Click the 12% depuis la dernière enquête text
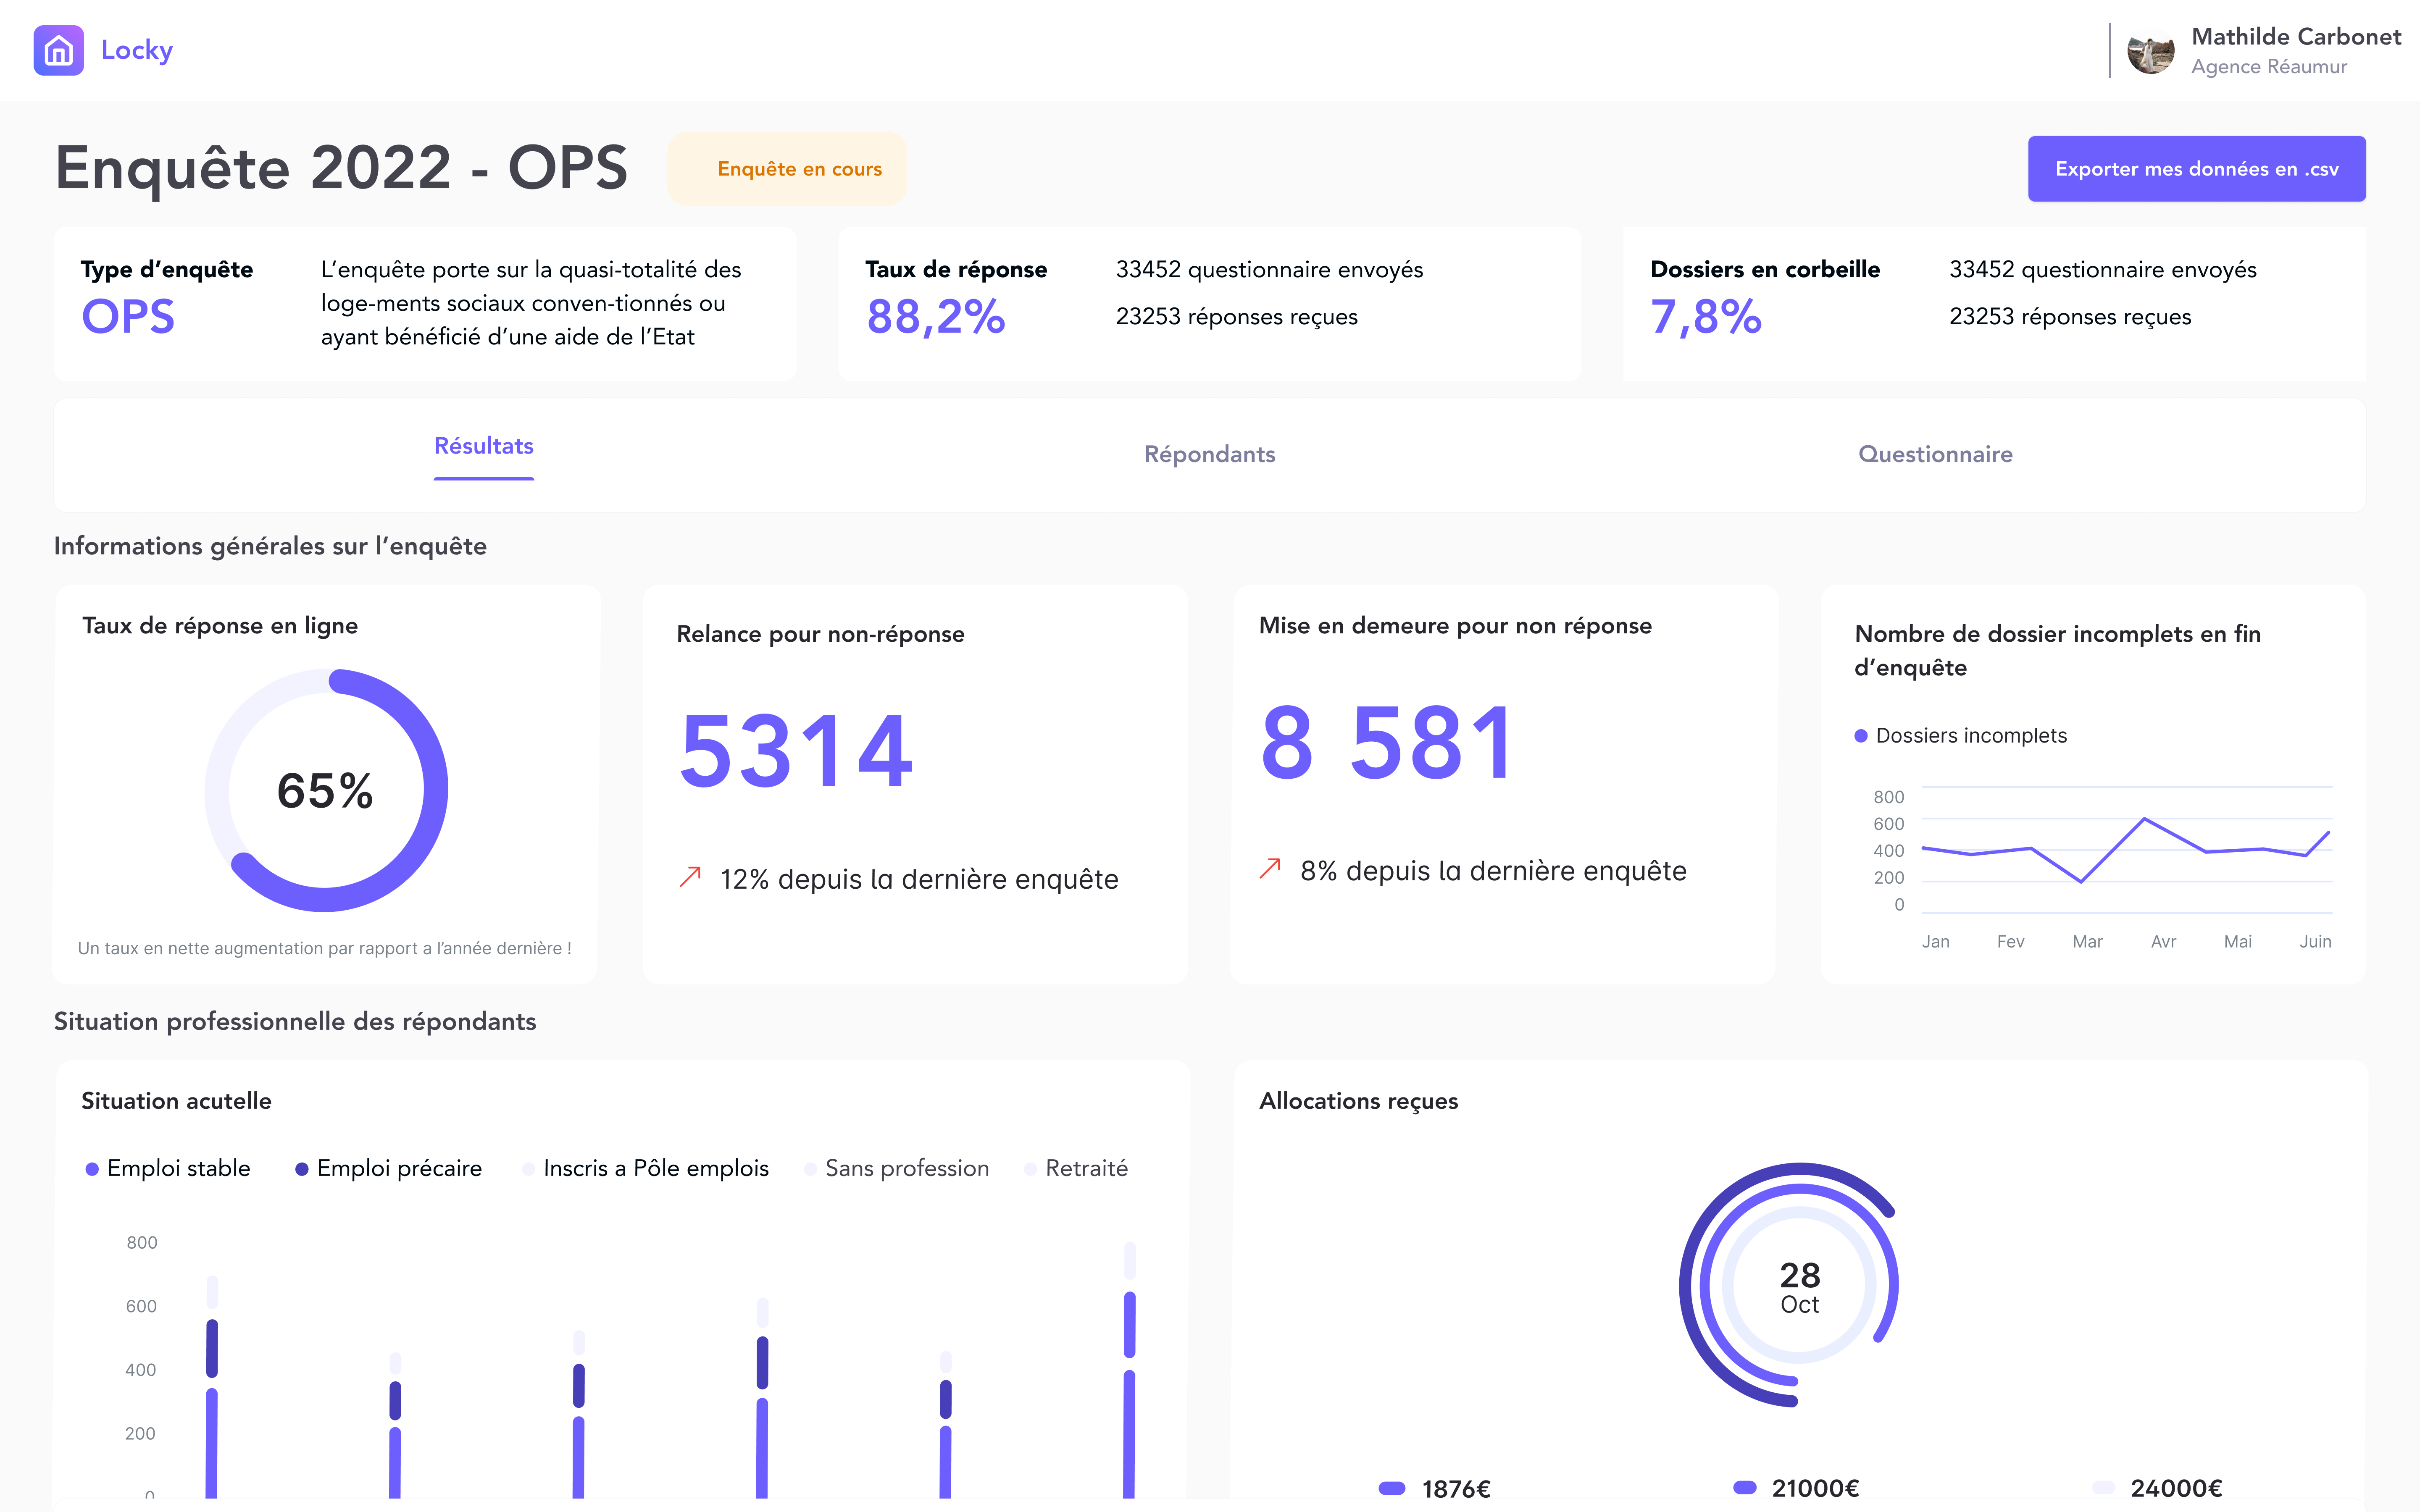2420x1512 pixels. coord(919,879)
